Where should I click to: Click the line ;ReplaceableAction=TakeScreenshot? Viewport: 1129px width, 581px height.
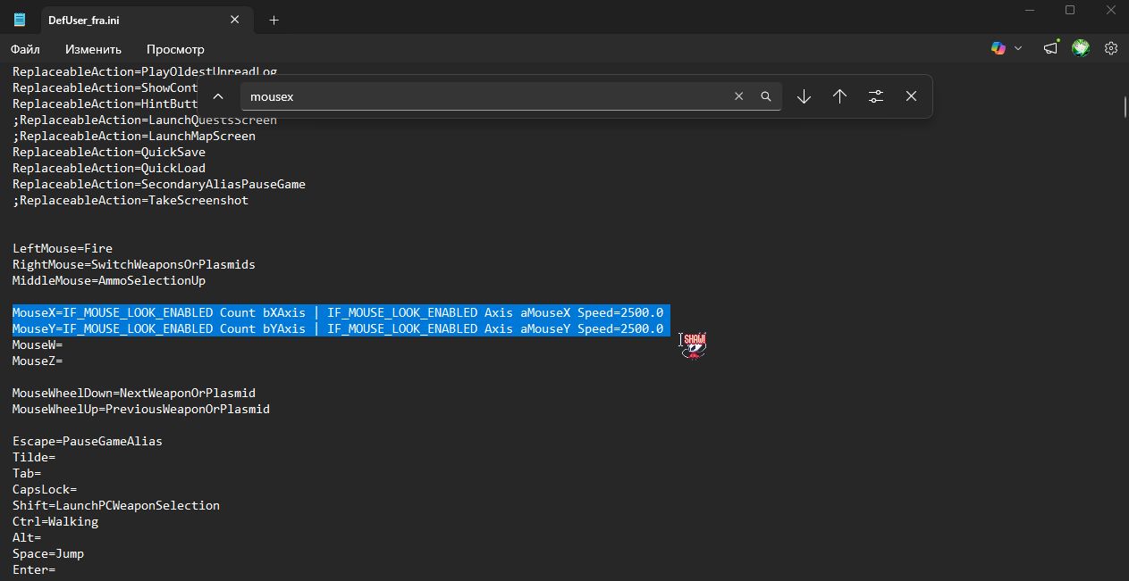131,200
